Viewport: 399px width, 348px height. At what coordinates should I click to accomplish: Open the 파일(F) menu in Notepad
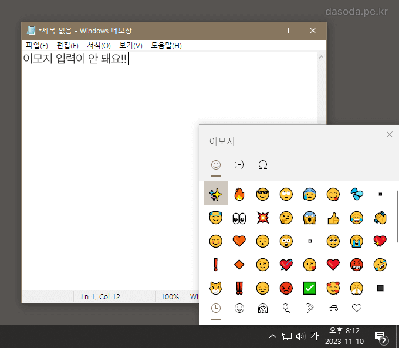(x=37, y=46)
